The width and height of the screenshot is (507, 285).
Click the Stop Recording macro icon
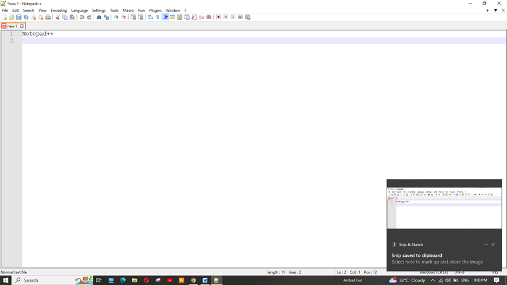[226, 17]
